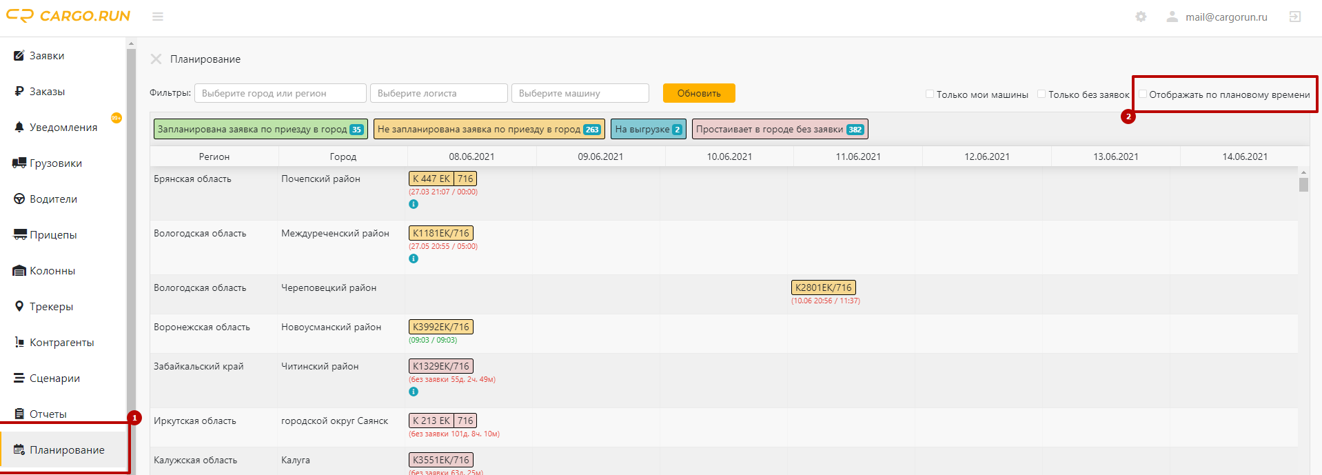1322x475 pixels.
Task: Open Заказы section in sidebar
Action: pos(47,92)
